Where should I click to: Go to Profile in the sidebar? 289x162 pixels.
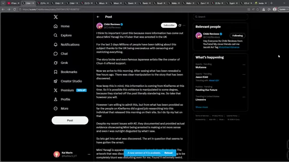point(62,99)
